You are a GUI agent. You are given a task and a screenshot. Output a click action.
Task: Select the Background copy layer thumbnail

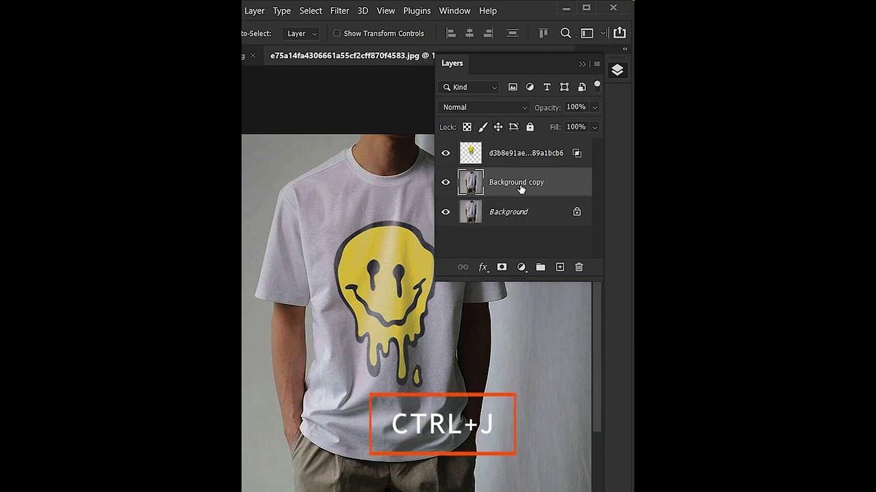[471, 182]
